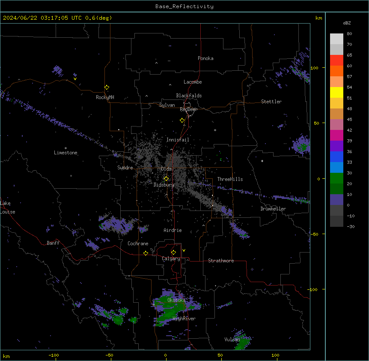369x361 pixels.
Task: Click the Ponoka city label
Action: pyautogui.click(x=205, y=58)
